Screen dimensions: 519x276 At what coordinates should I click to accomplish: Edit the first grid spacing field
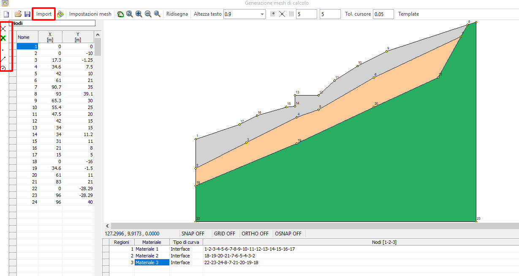pos(306,14)
